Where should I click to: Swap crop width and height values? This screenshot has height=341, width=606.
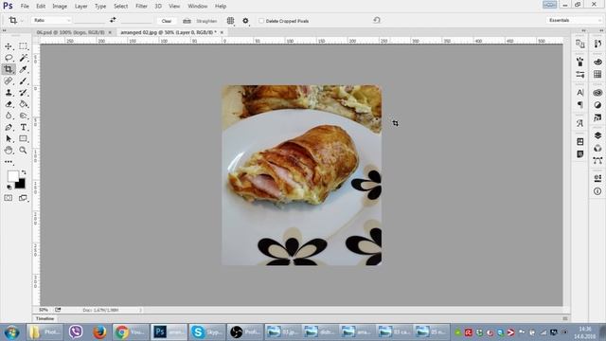tap(113, 20)
